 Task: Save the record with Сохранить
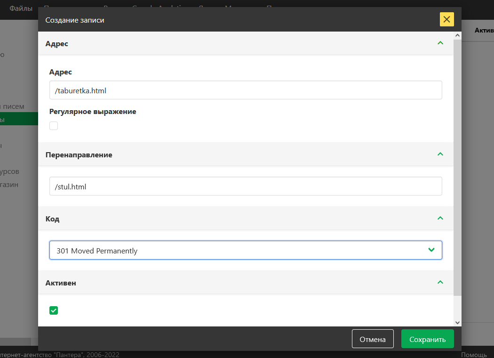click(x=427, y=339)
